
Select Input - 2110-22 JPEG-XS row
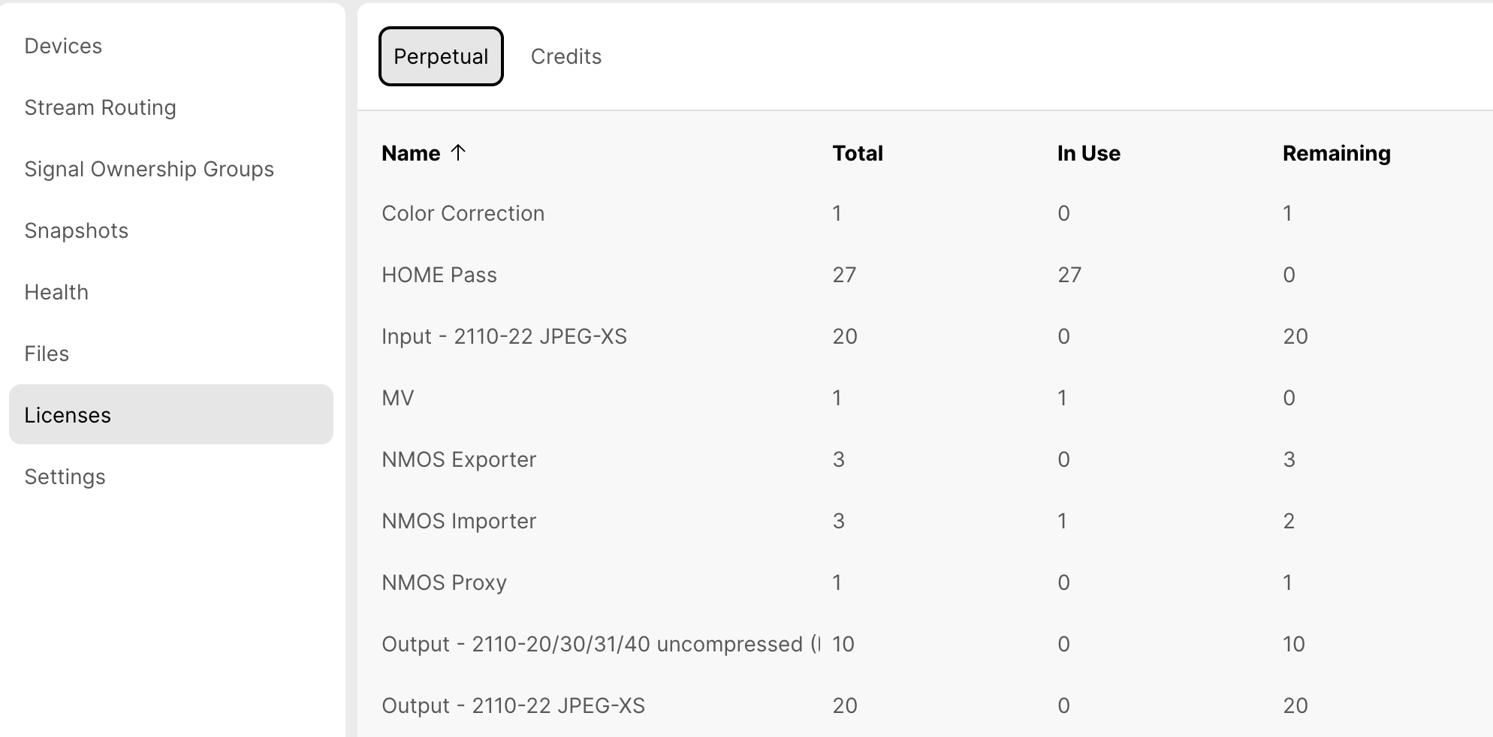[x=504, y=336]
